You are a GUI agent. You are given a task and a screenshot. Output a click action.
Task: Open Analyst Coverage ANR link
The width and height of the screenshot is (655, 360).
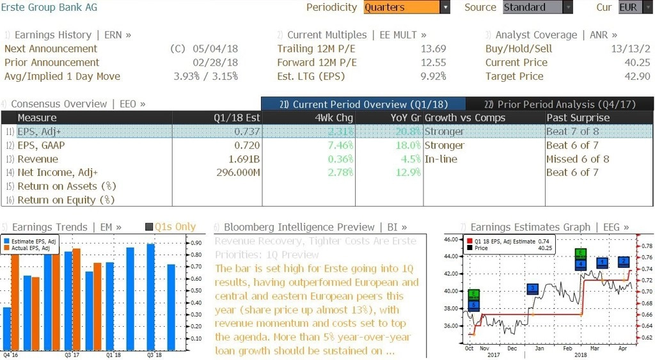pyautogui.click(x=556, y=35)
